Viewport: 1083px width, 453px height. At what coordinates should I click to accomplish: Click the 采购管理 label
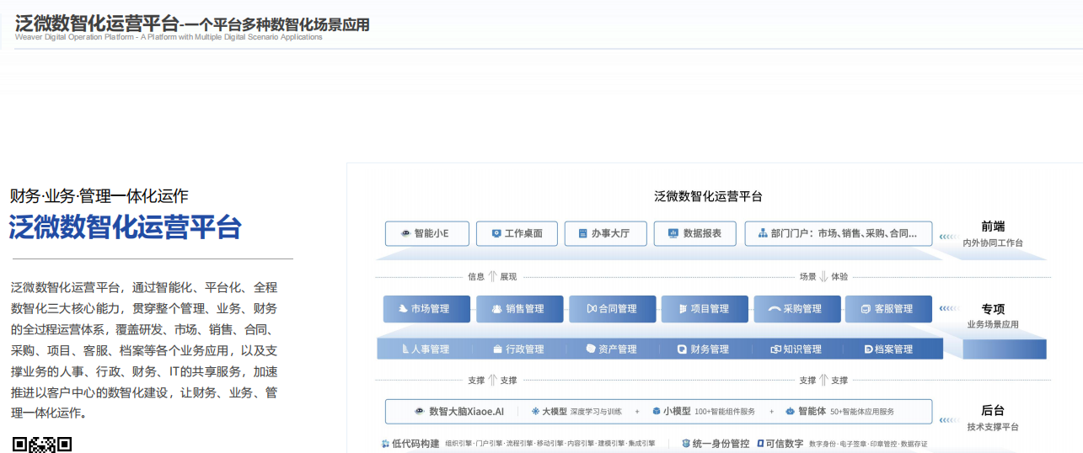(802, 309)
